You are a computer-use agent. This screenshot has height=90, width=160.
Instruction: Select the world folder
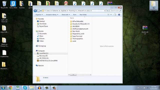coord(74,41)
